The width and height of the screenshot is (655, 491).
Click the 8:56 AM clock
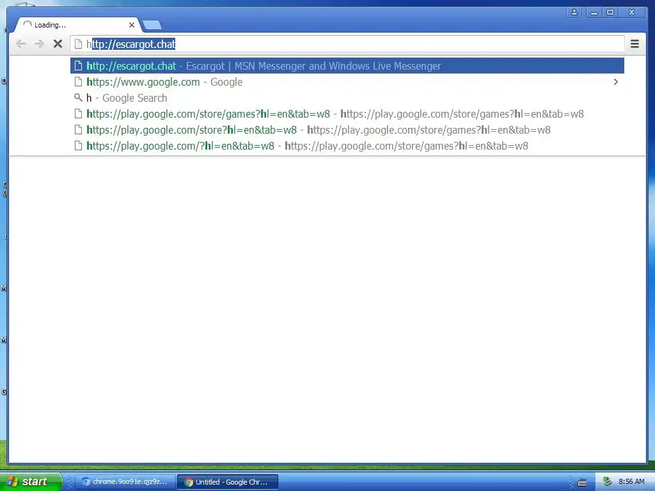(x=631, y=481)
